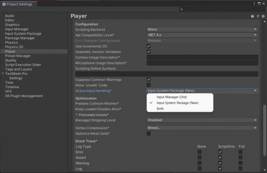Open the Player help documentation icon
The height and width of the screenshot is (173, 267).
[x=252, y=16]
